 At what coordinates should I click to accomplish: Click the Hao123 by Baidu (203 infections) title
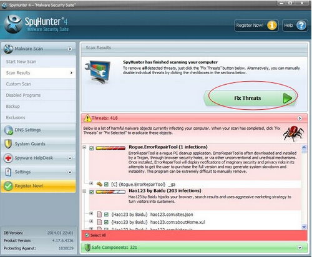[x=165, y=191]
